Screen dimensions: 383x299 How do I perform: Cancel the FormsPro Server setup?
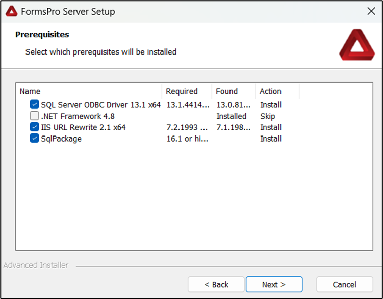click(344, 284)
